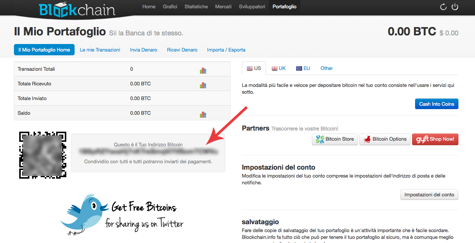Click the power logout icon
This screenshot has height=243, width=475.
tap(455, 7)
